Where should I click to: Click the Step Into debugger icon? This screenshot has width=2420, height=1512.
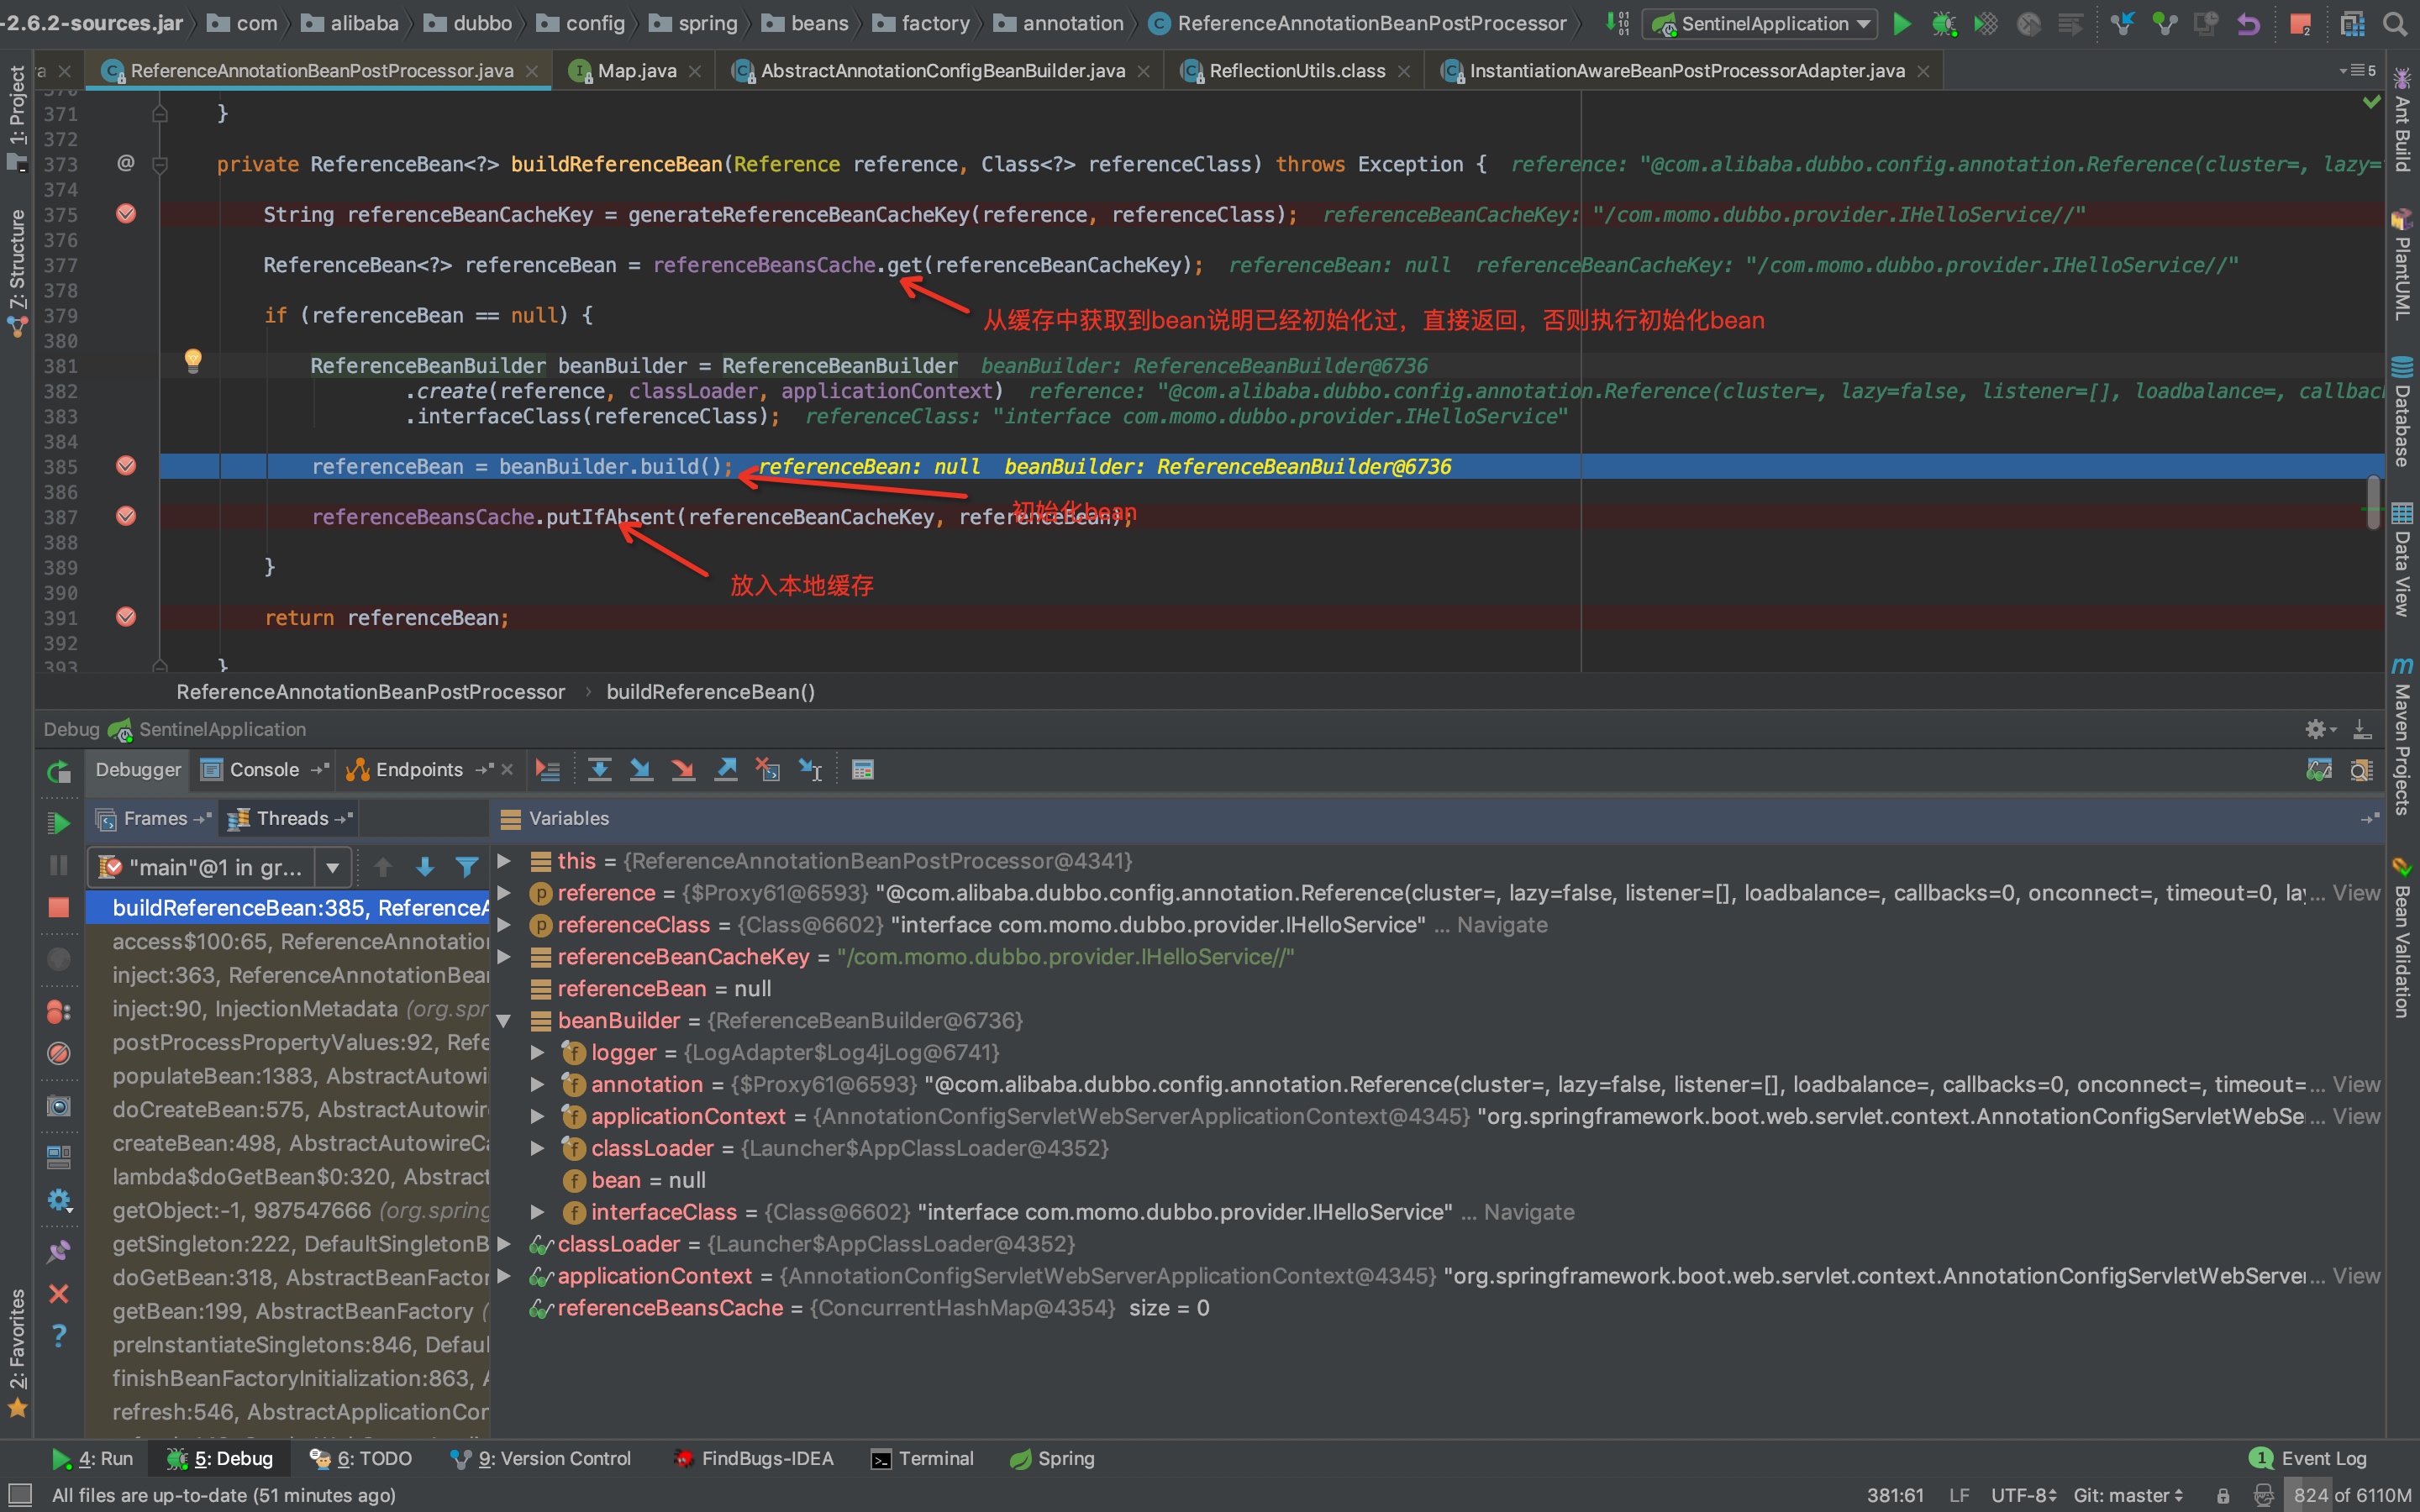click(x=641, y=769)
